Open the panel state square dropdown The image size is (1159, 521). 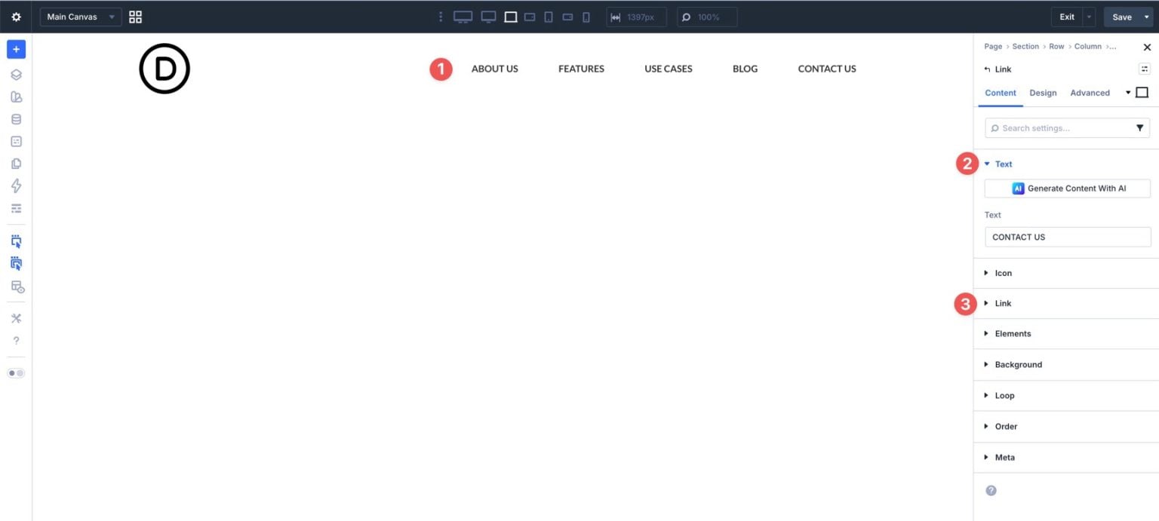1137,93
